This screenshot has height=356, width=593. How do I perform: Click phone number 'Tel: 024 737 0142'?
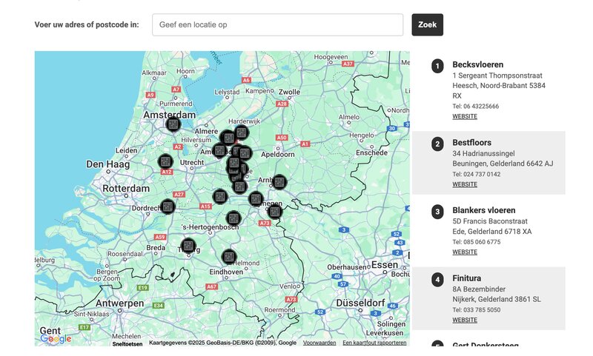coord(476,174)
